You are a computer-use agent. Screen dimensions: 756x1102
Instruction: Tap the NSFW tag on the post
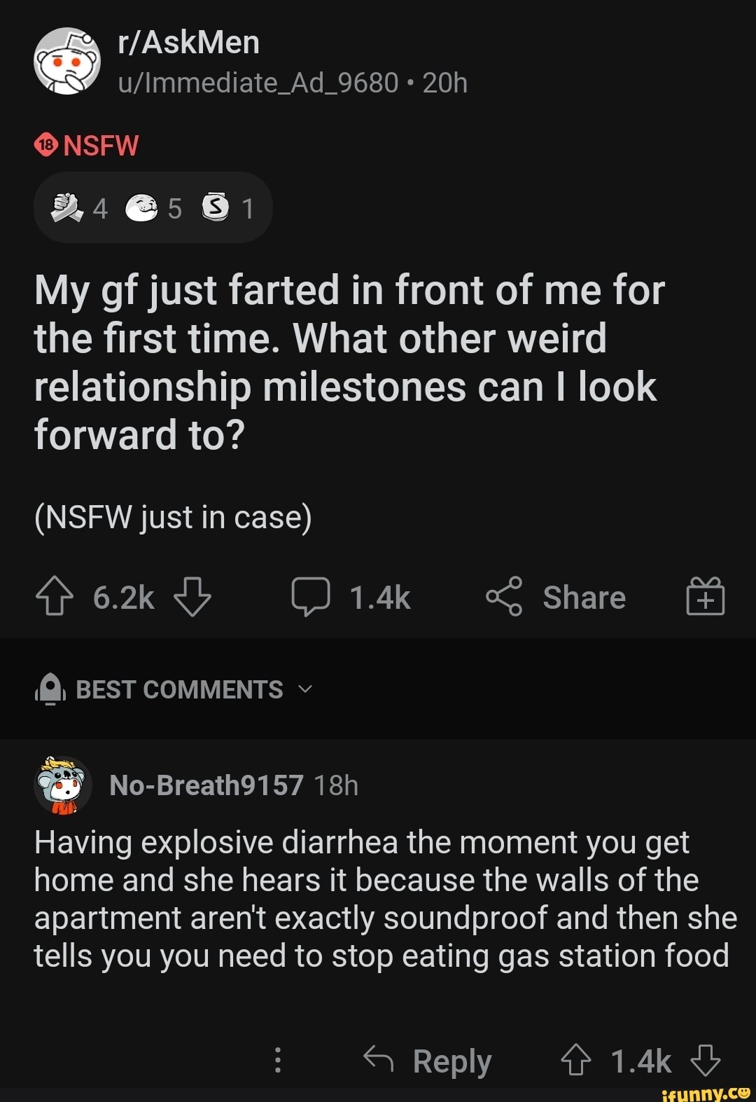[87, 146]
